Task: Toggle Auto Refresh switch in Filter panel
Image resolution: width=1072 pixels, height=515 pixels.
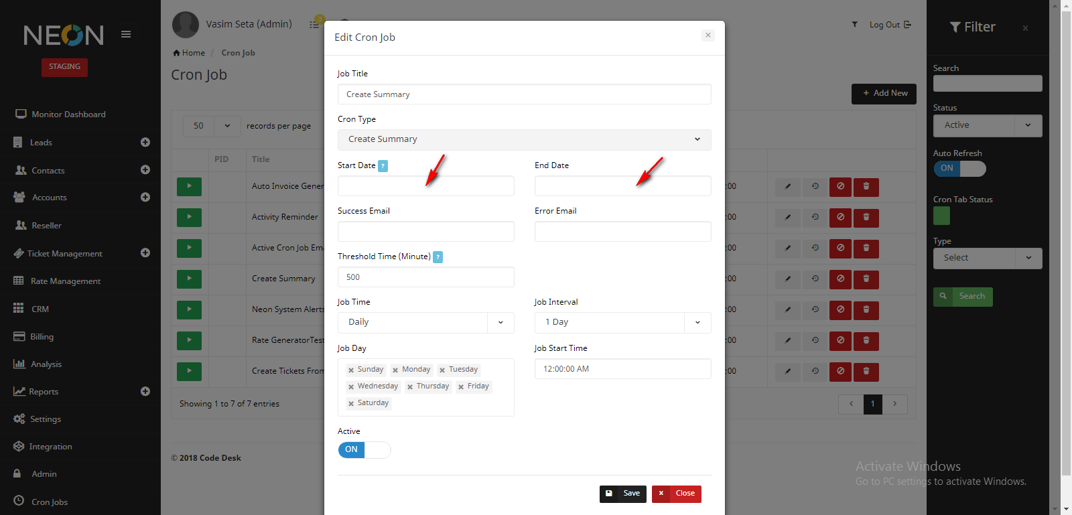Action: (959, 169)
